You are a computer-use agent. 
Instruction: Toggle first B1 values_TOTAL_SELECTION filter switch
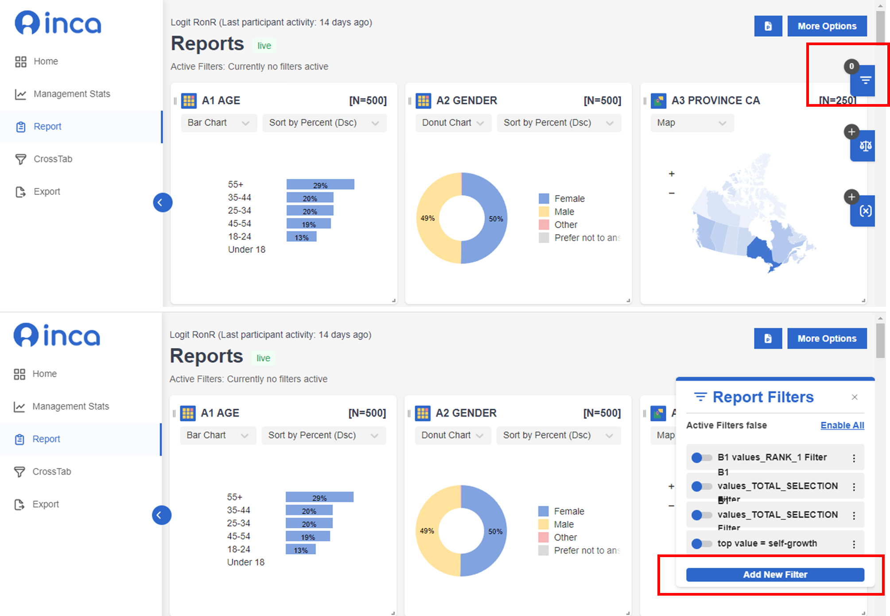tap(701, 487)
